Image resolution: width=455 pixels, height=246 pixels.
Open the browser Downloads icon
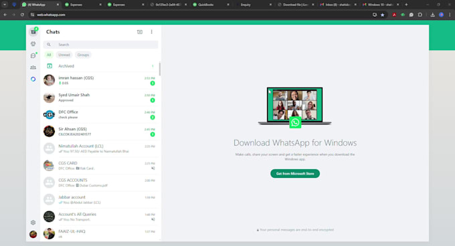click(x=433, y=15)
